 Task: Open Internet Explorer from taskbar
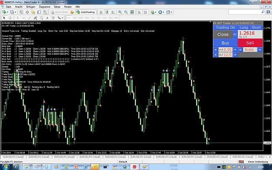(x=16, y=167)
